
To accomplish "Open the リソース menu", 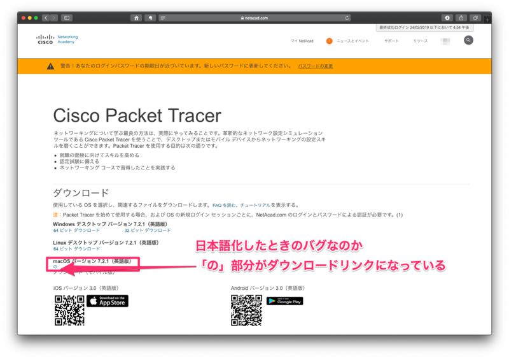I will (421, 41).
